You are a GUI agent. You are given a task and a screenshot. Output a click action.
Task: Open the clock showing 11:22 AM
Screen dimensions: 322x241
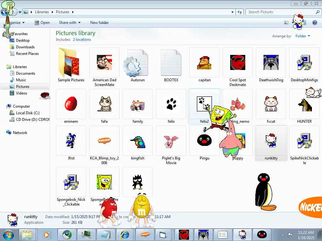tap(306, 235)
